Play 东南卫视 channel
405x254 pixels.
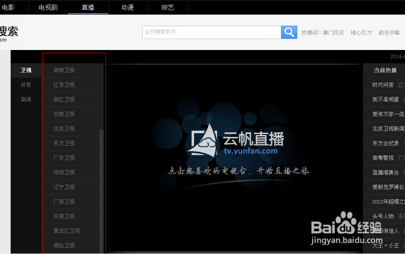click(x=71, y=216)
